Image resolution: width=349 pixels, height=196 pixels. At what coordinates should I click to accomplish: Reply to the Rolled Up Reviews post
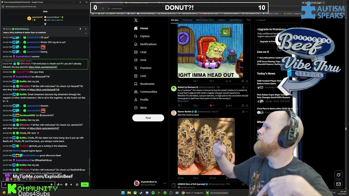click(179, 105)
